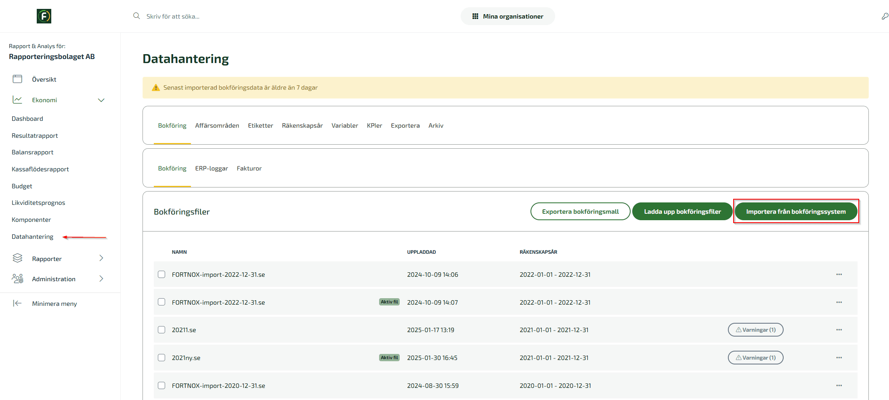Select checkbox for first FORTNOX-import-2022-12-31.se

(161, 274)
